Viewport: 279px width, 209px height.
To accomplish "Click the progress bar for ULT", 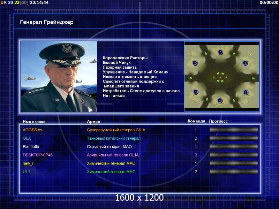I will [234, 172].
